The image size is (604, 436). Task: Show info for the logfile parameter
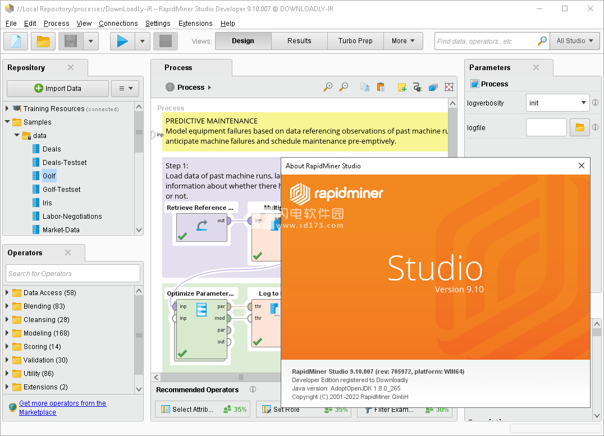pos(595,127)
